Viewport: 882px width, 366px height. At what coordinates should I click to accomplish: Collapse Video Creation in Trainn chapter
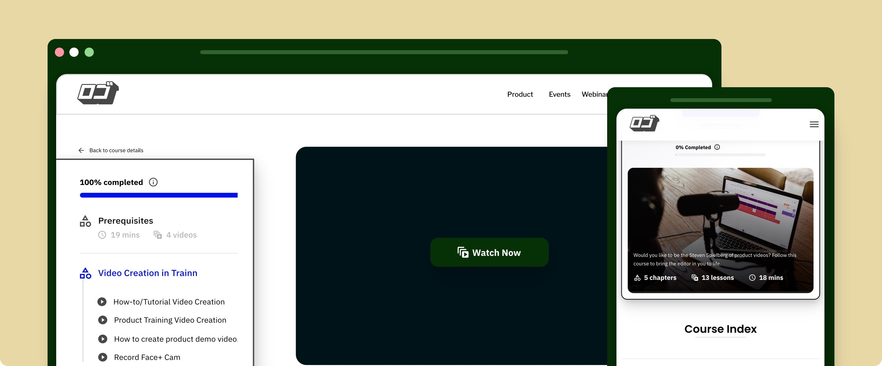coord(148,273)
